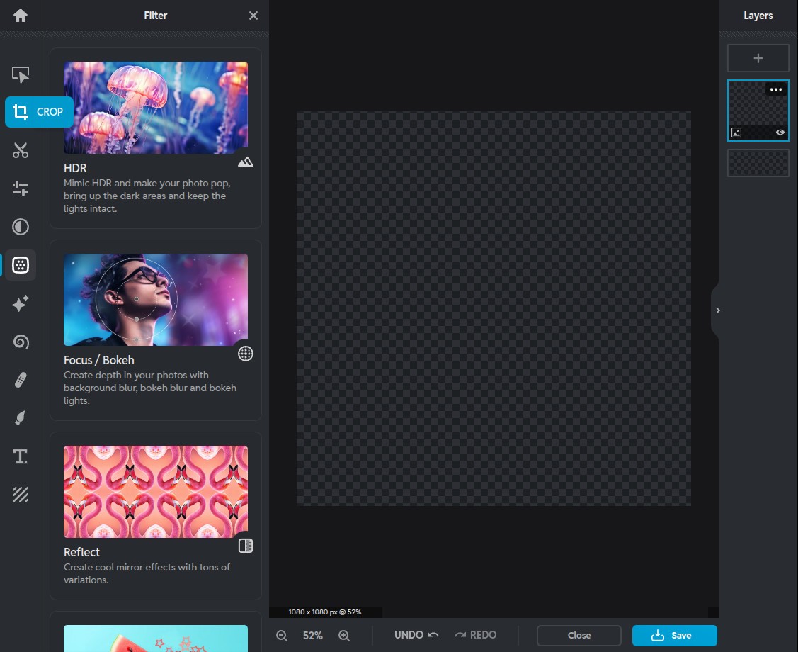Click the Save button
The image size is (798, 652).
(x=674, y=635)
